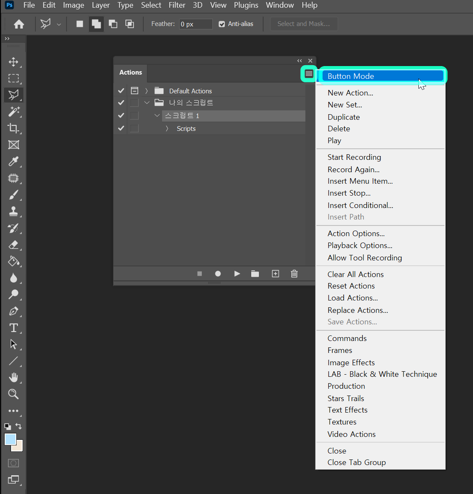Expand the Scripts step
This screenshot has height=494, width=473.
(x=167, y=128)
